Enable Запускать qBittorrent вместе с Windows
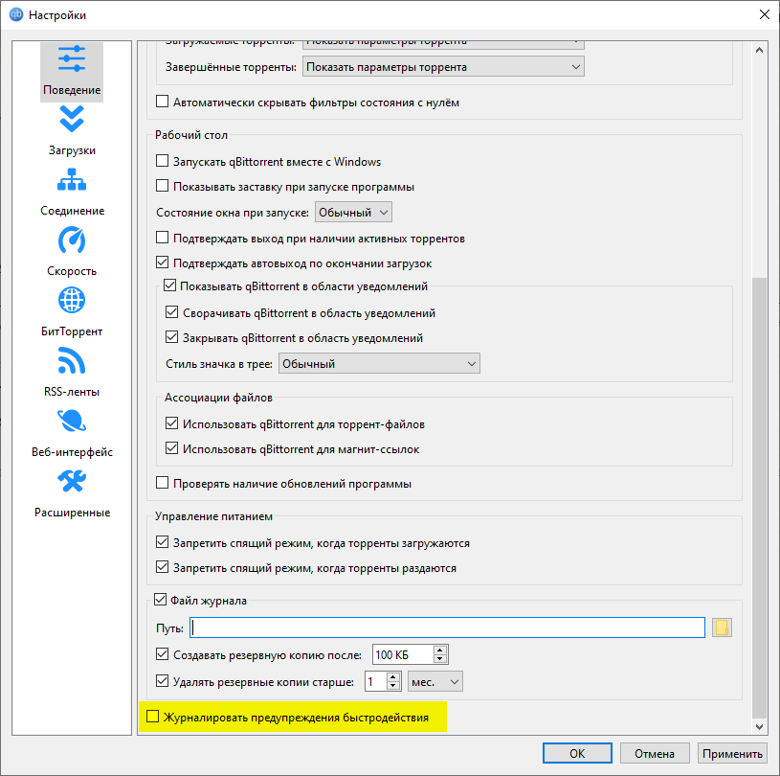The image size is (780, 776). (x=162, y=161)
